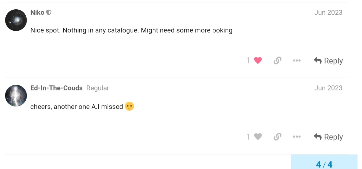Open Niko's galaxy avatar
The image size is (362, 169).
16,20
